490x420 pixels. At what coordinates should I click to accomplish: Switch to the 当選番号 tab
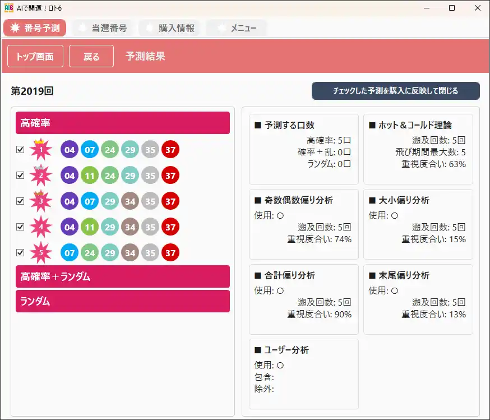point(102,28)
